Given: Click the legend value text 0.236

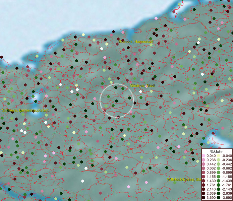Looking at the screenshot, I should click(211, 160).
